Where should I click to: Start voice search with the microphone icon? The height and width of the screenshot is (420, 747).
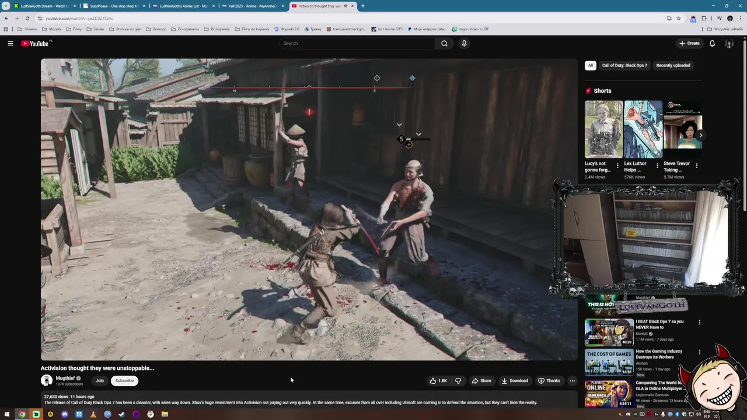(x=464, y=43)
